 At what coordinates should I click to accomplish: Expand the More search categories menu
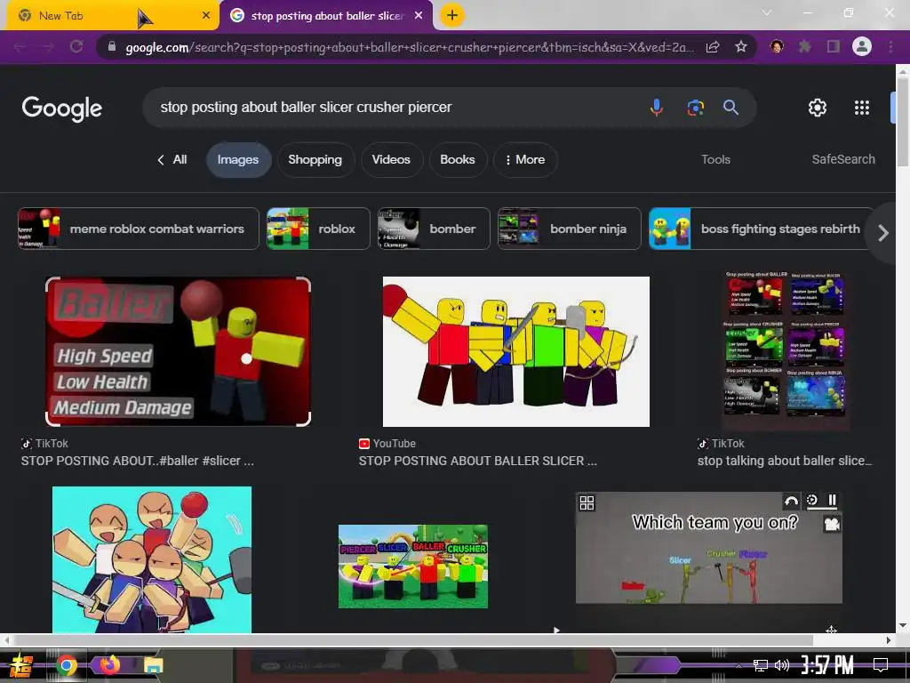coord(525,160)
